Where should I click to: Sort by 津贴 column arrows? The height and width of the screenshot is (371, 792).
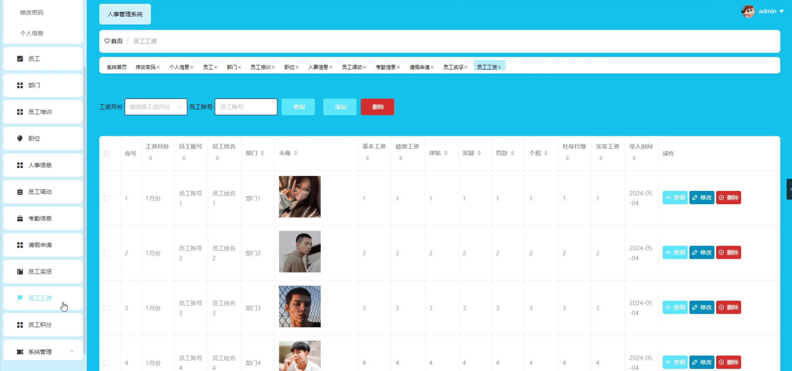446,153
